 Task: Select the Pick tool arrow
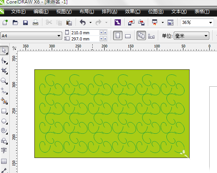(4, 50)
